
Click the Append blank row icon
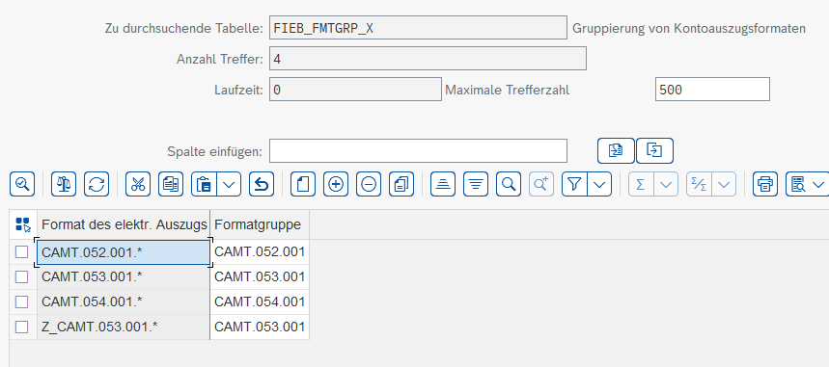303,184
